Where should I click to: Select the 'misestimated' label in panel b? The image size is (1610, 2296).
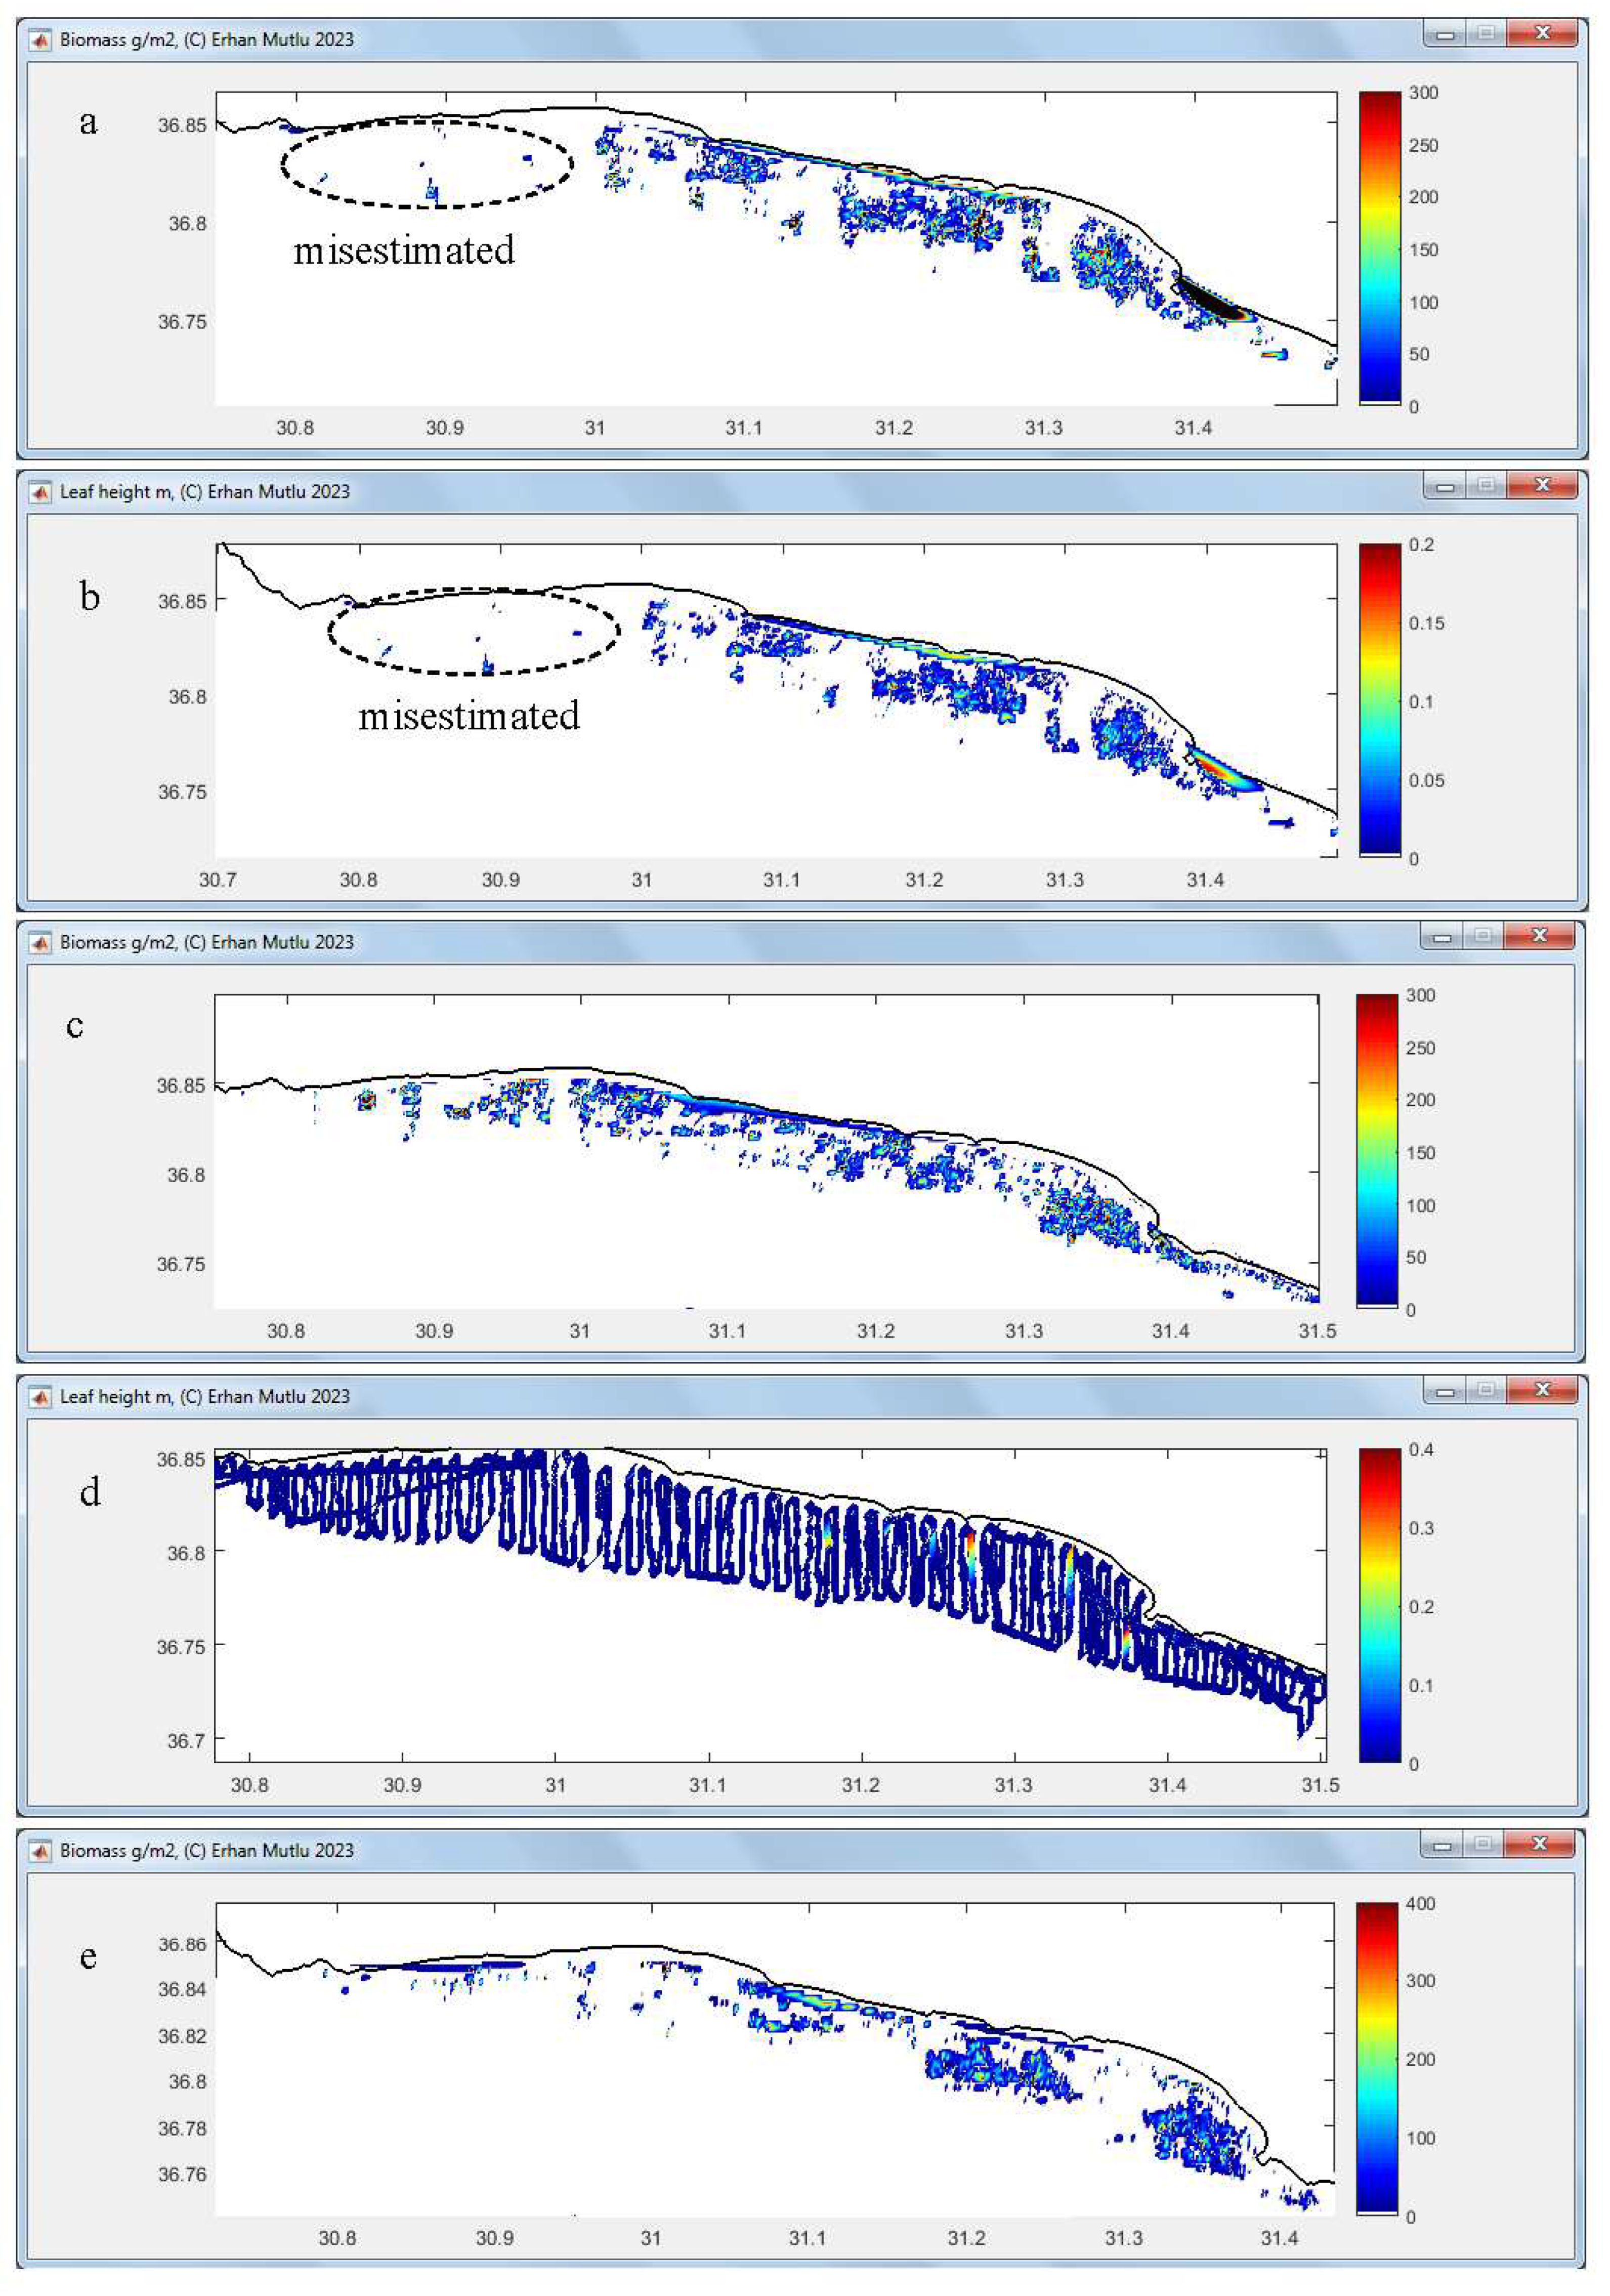469,716
